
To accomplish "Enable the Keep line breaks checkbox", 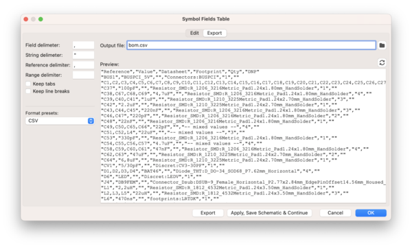I will coord(28,91).
